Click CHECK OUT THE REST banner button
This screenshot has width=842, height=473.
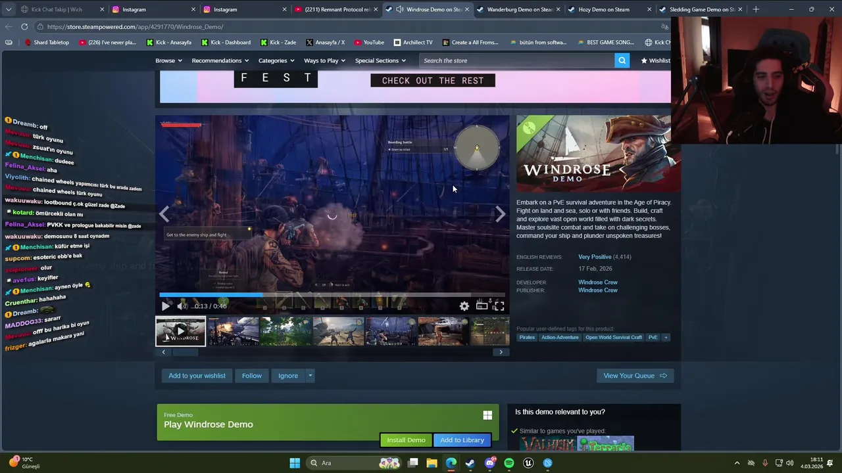pos(433,80)
